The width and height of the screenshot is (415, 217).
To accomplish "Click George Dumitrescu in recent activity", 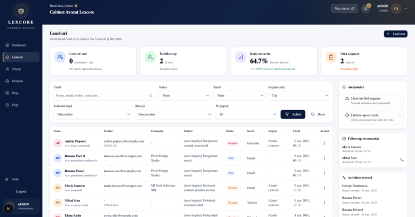I will click(355, 186).
